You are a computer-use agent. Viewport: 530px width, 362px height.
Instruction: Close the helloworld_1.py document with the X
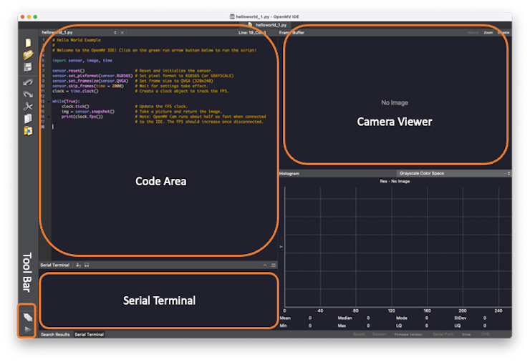click(122, 32)
